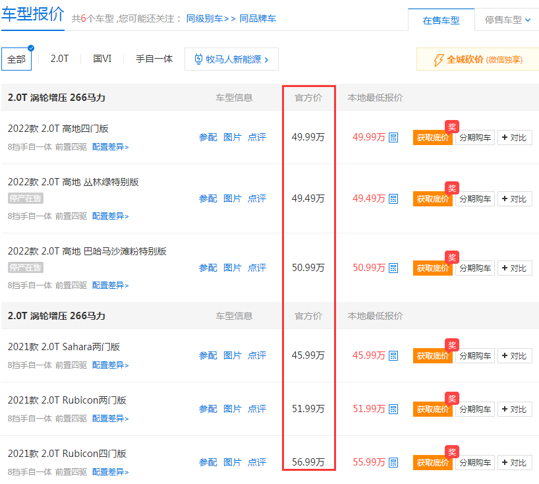Viewport: 539px width, 484px height.
Task: Add 高地四门版 to 对比
Action: pos(515,138)
